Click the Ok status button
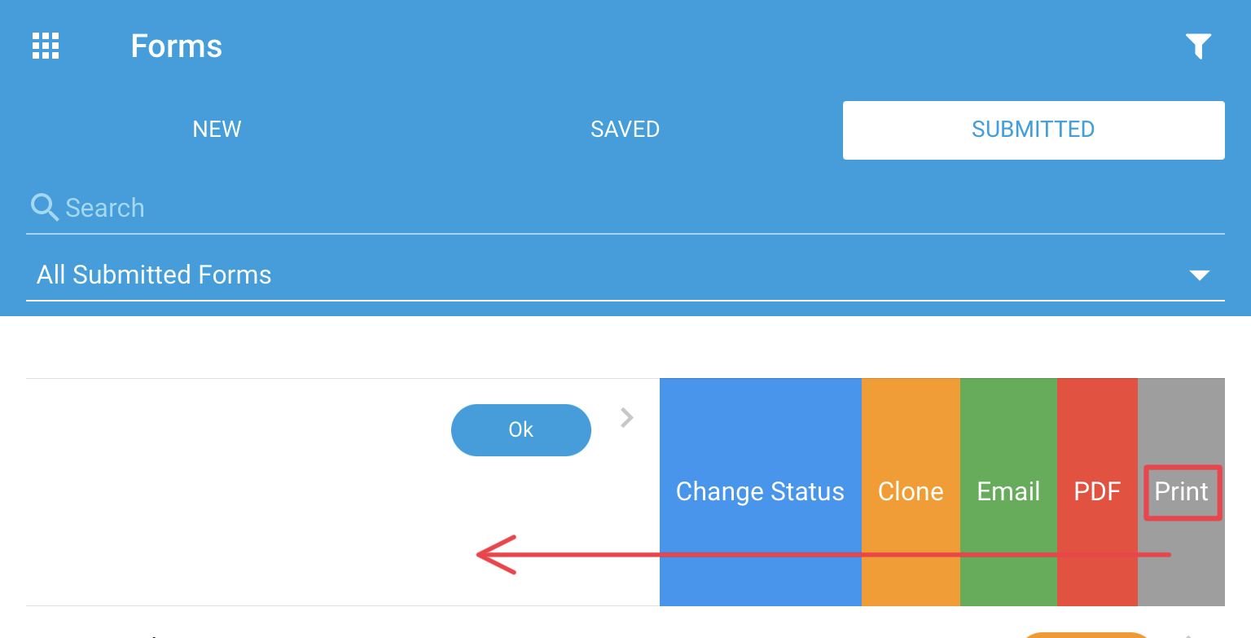 [x=520, y=429]
